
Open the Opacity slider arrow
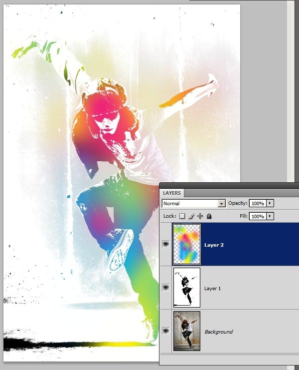(270, 203)
